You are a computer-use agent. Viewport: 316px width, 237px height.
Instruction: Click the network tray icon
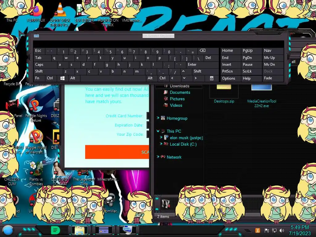click(x=274, y=231)
